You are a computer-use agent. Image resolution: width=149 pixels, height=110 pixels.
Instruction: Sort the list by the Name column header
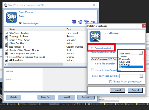coord(37,29)
